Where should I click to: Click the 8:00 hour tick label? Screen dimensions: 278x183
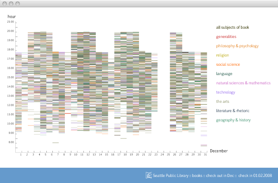(x=11, y=142)
